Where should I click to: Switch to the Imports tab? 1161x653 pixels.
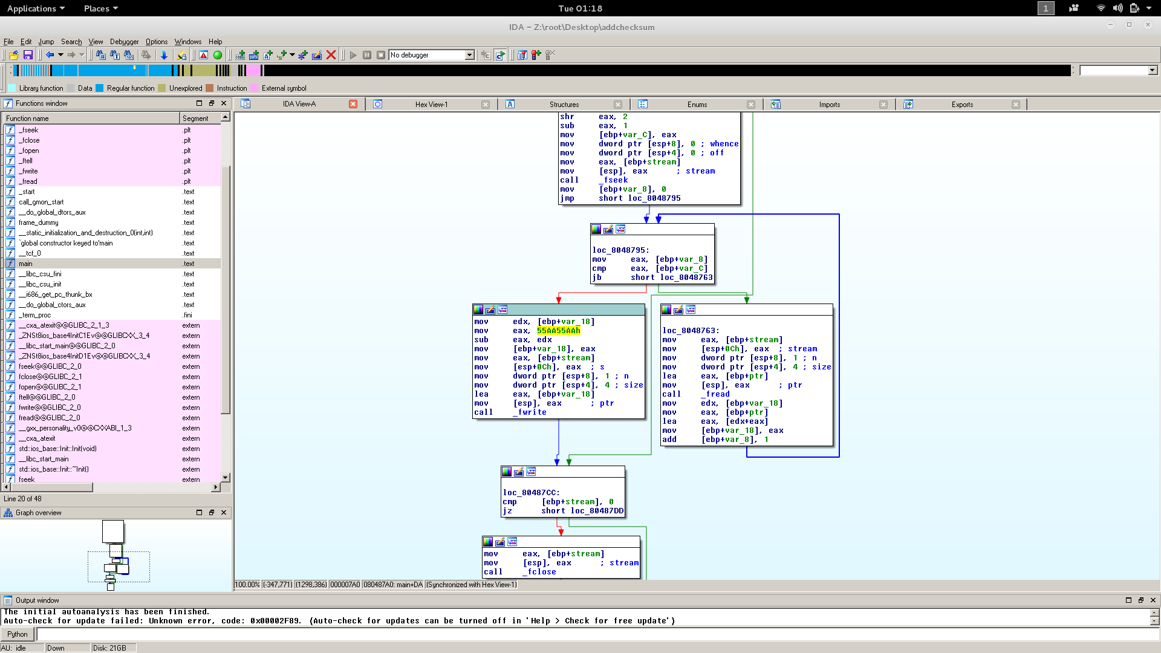[x=829, y=105]
